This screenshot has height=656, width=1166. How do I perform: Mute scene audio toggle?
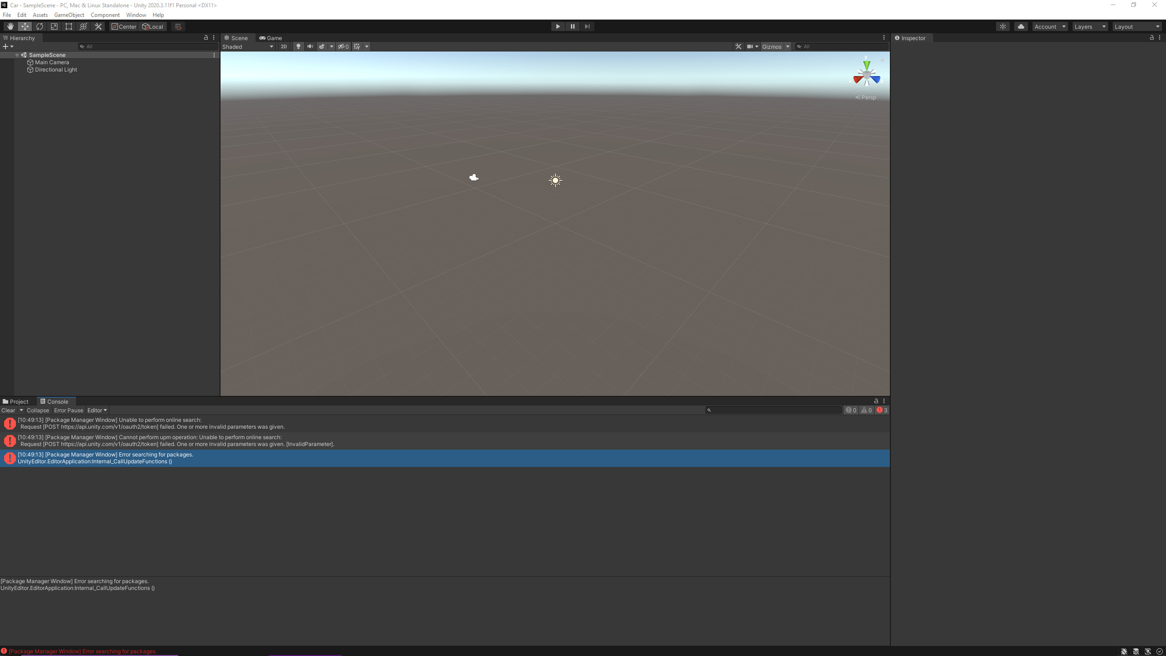tap(310, 46)
